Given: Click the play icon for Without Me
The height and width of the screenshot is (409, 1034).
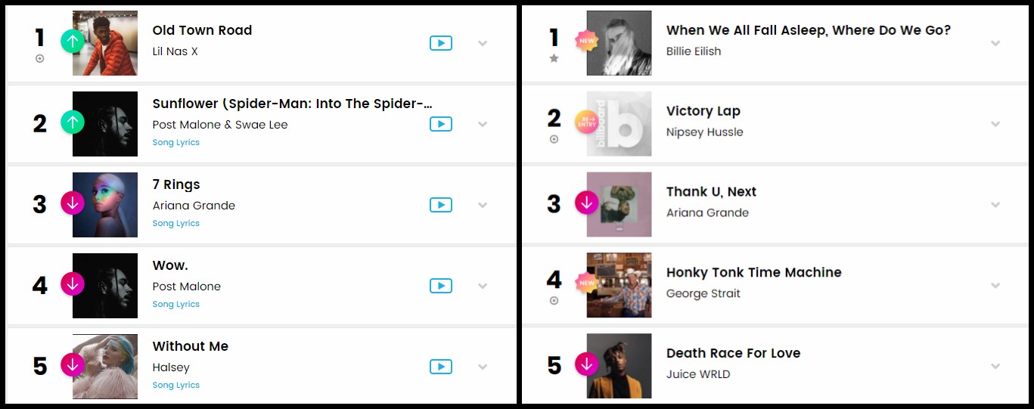Looking at the screenshot, I should [440, 367].
